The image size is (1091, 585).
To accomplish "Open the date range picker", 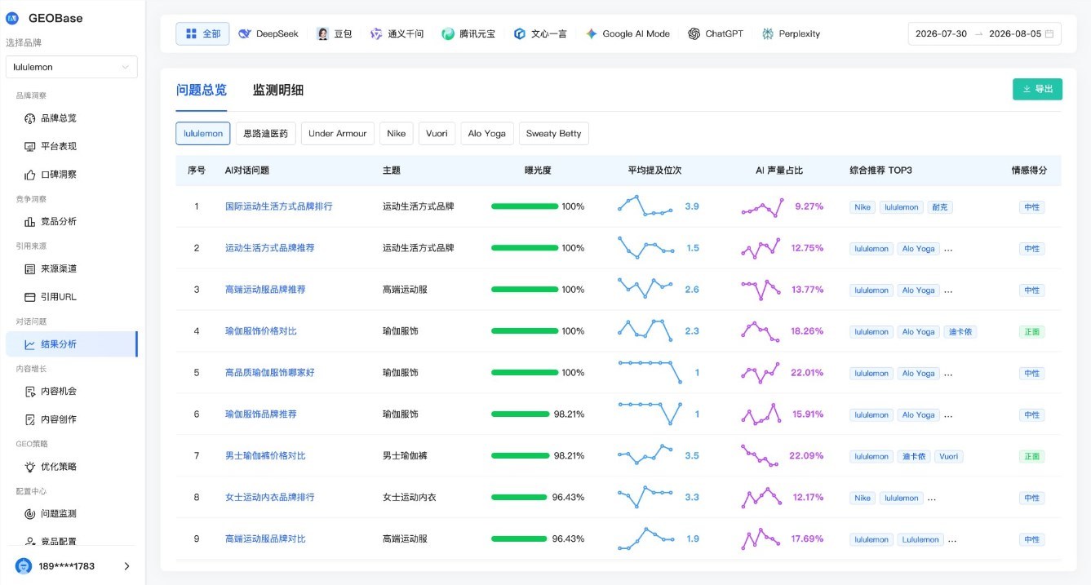I will (x=985, y=33).
